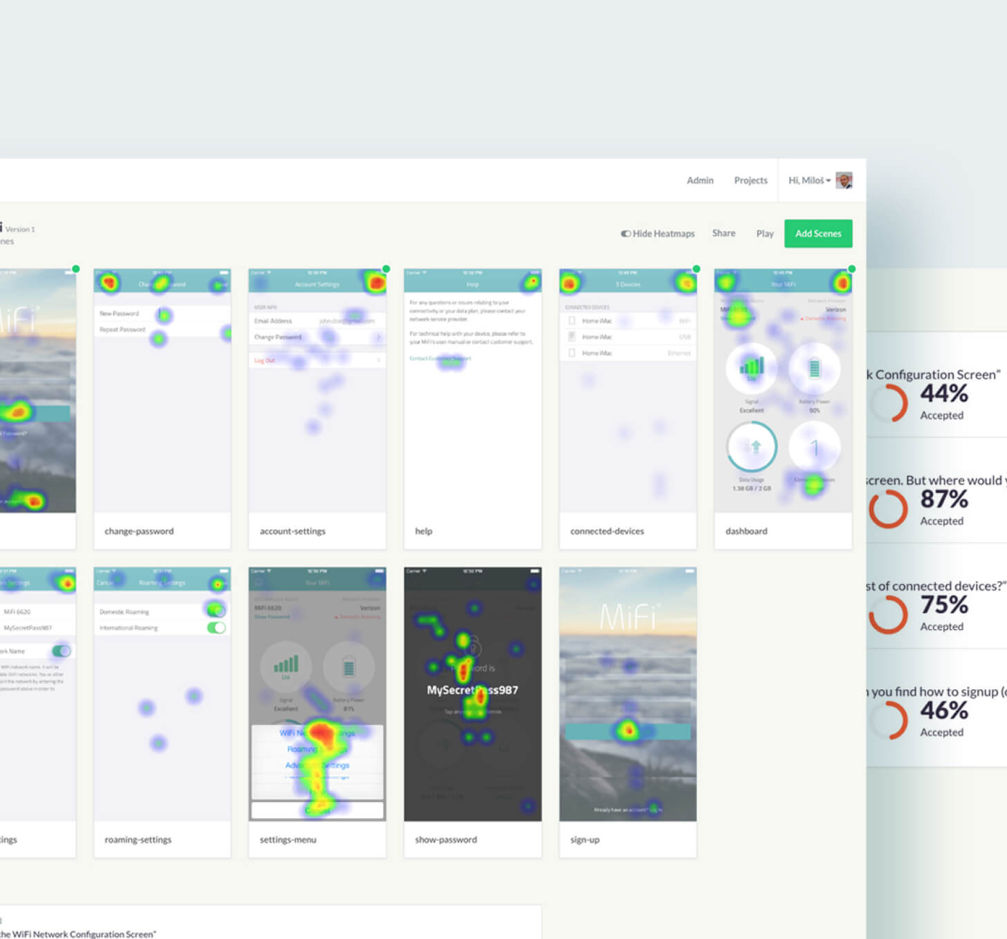Viewport: 1007px width, 939px height.
Task: Open the connected-devices scene thumbnail
Action: [628, 391]
